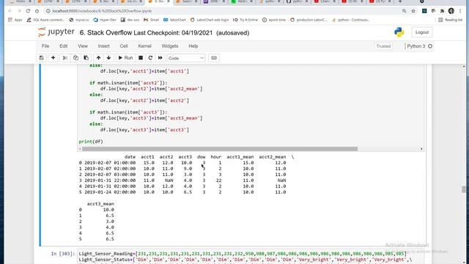Image resolution: width=469 pixels, height=264 pixels.
Task: Click the Last Checkpoint 04/19/2021 text
Action: click(173, 33)
